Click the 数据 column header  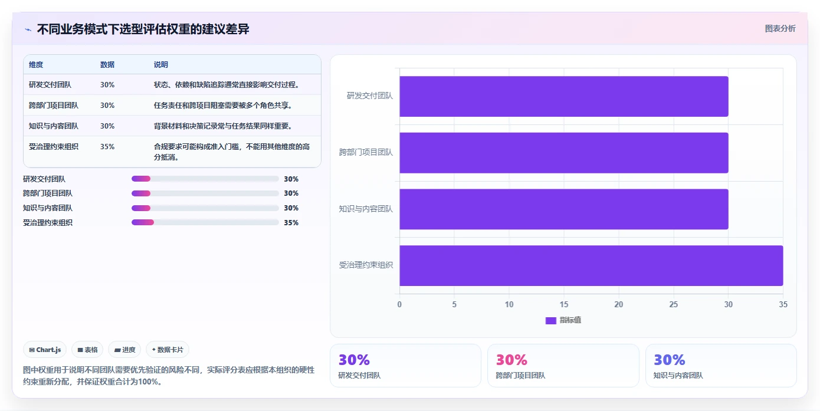pyautogui.click(x=107, y=65)
